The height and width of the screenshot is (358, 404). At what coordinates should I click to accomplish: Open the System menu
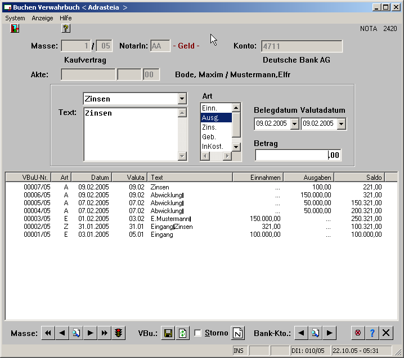coord(15,18)
